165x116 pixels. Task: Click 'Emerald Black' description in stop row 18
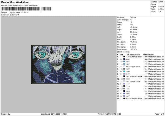pyautogui.click(x=136, y=98)
